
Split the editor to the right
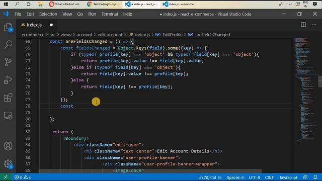point(303,25)
